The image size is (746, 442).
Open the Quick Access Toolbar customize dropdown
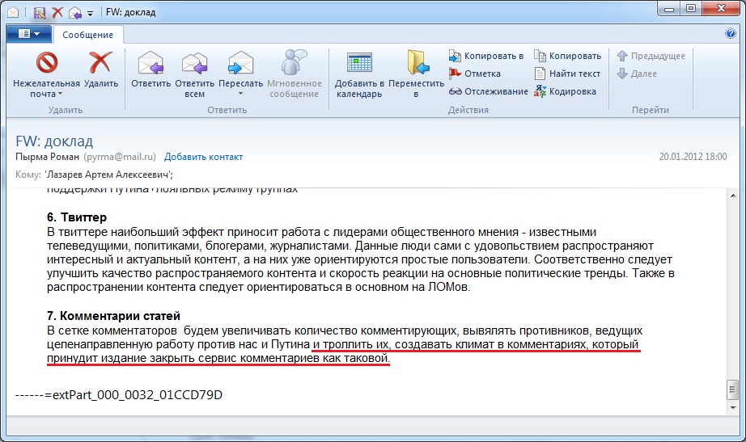pyautogui.click(x=89, y=13)
